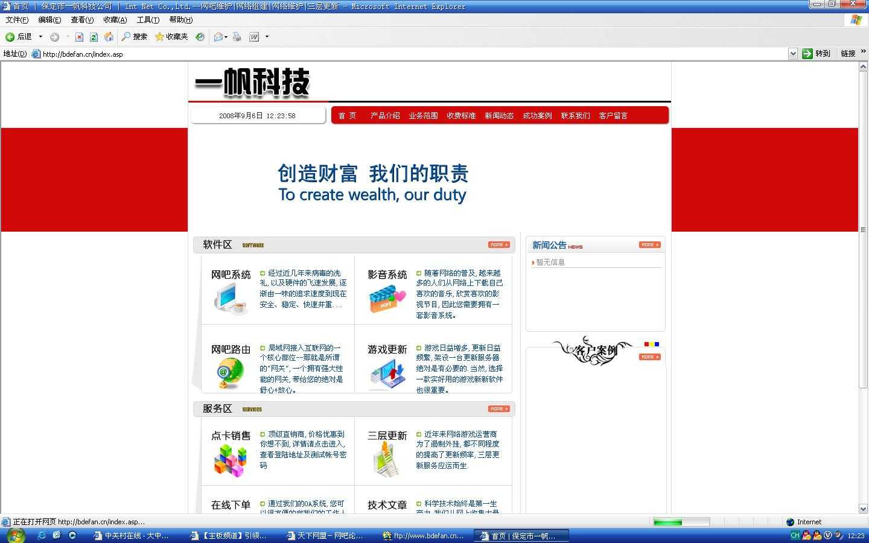Image resolution: width=869 pixels, height=543 pixels.
Task: Click 联系我们 in the red navigation bar
Action: click(575, 116)
